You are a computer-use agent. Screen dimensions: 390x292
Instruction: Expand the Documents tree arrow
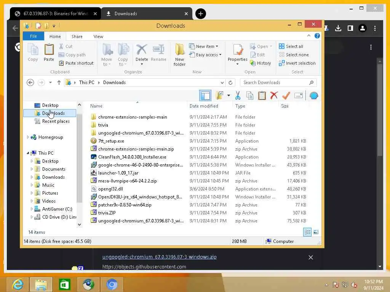(x=32, y=169)
